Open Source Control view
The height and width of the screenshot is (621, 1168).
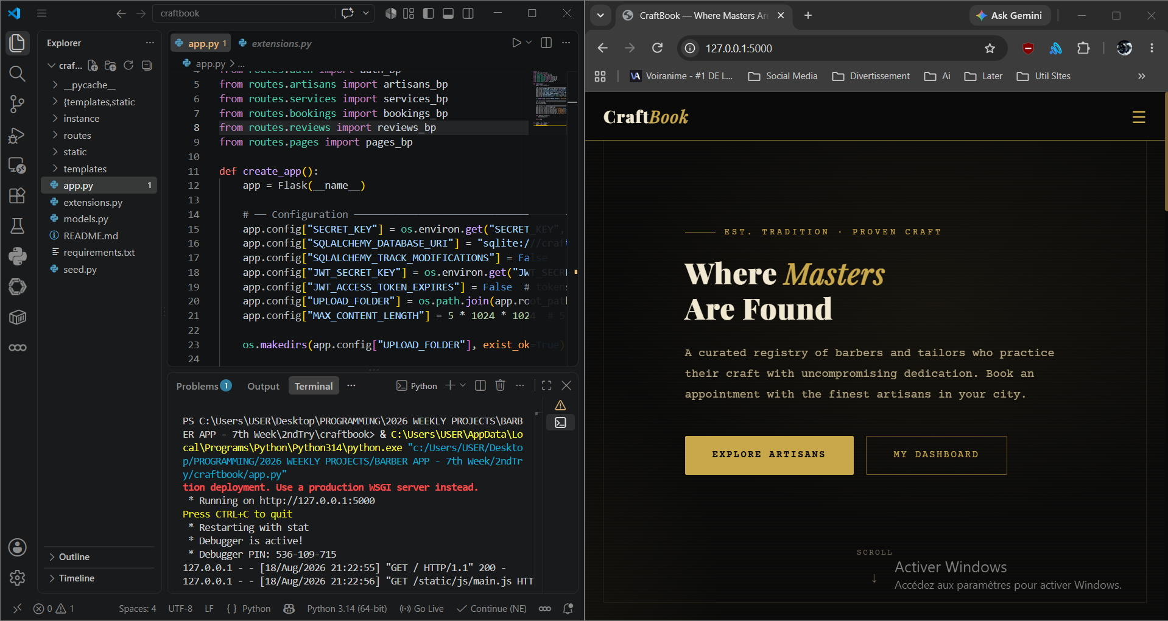[17, 104]
